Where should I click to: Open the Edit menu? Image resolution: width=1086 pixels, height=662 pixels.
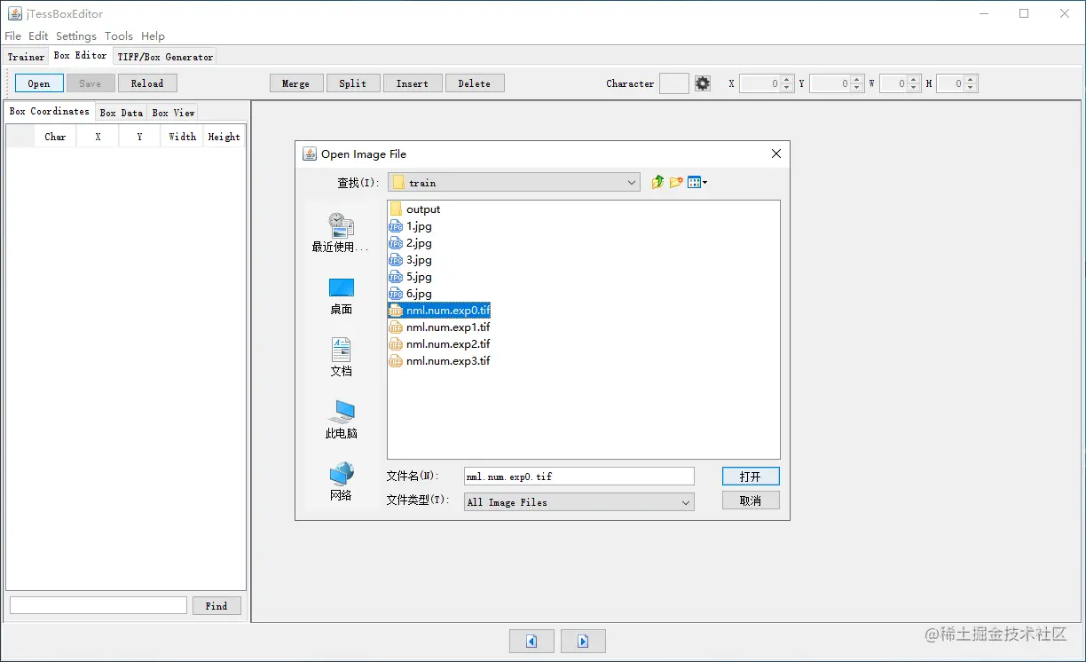pos(38,36)
